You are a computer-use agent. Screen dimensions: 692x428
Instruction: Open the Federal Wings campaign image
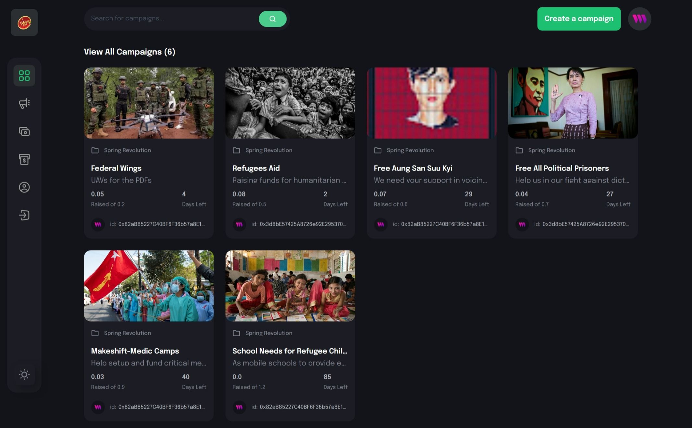click(x=149, y=103)
